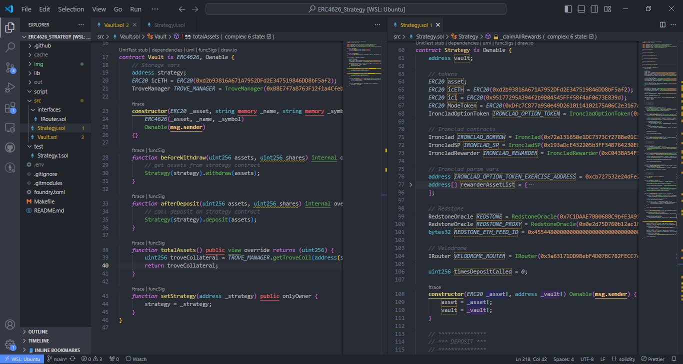Open more actions for right editor group
Screen dimensions: 683x364
[674, 24]
